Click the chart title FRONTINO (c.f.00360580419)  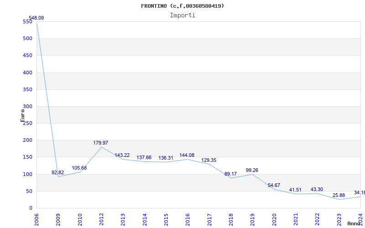182,6
